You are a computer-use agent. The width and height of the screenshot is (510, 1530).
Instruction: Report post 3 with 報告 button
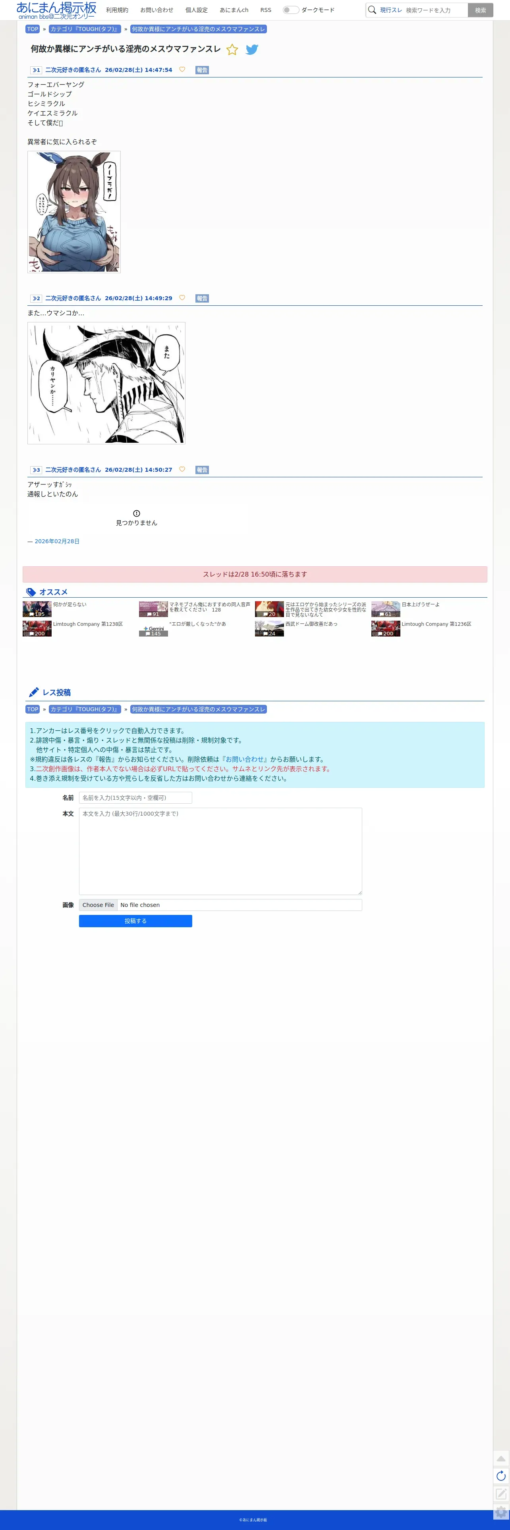coord(202,470)
